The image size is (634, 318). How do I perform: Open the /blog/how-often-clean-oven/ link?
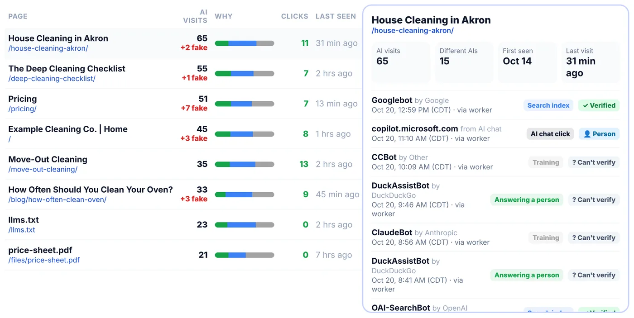tap(58, 199)
